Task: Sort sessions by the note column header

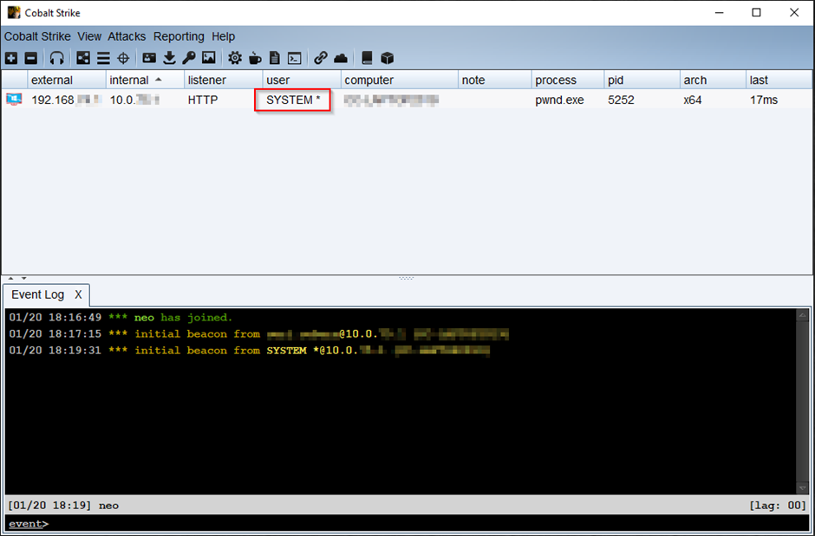Action: tap(495, 80)
